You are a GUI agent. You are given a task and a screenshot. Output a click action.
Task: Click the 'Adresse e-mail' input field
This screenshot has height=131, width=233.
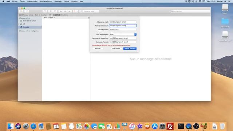123,22
